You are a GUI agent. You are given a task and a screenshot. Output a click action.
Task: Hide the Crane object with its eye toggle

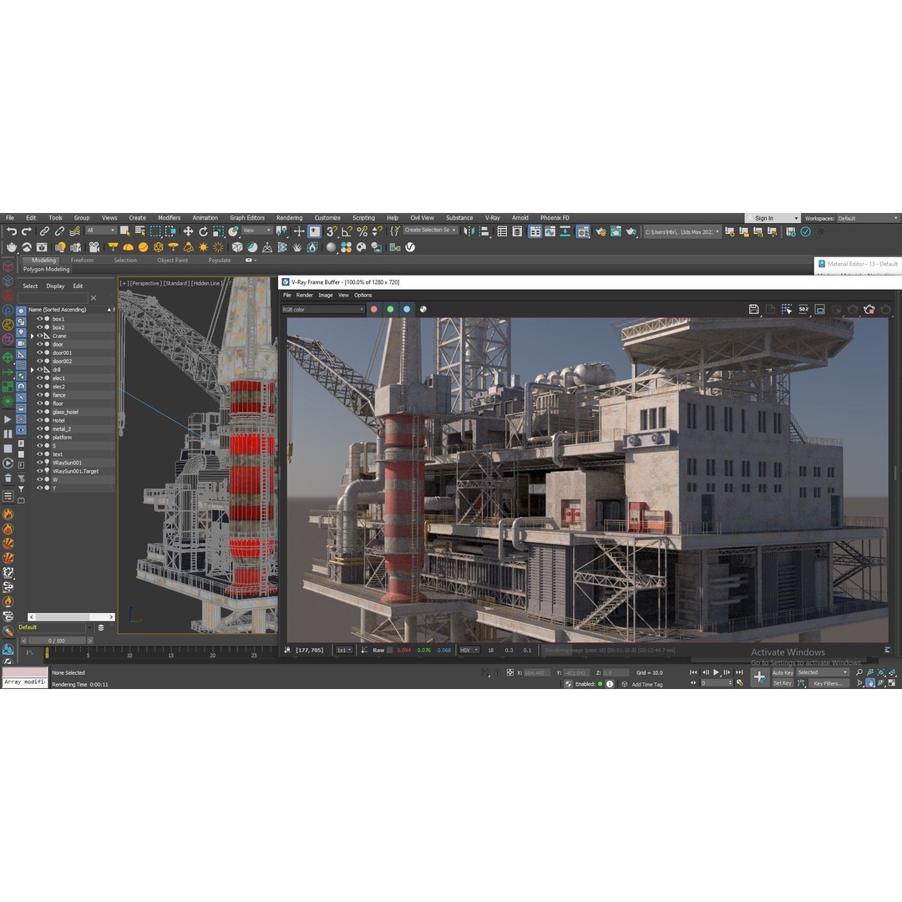pyautogui.click(x=40, y=336)
